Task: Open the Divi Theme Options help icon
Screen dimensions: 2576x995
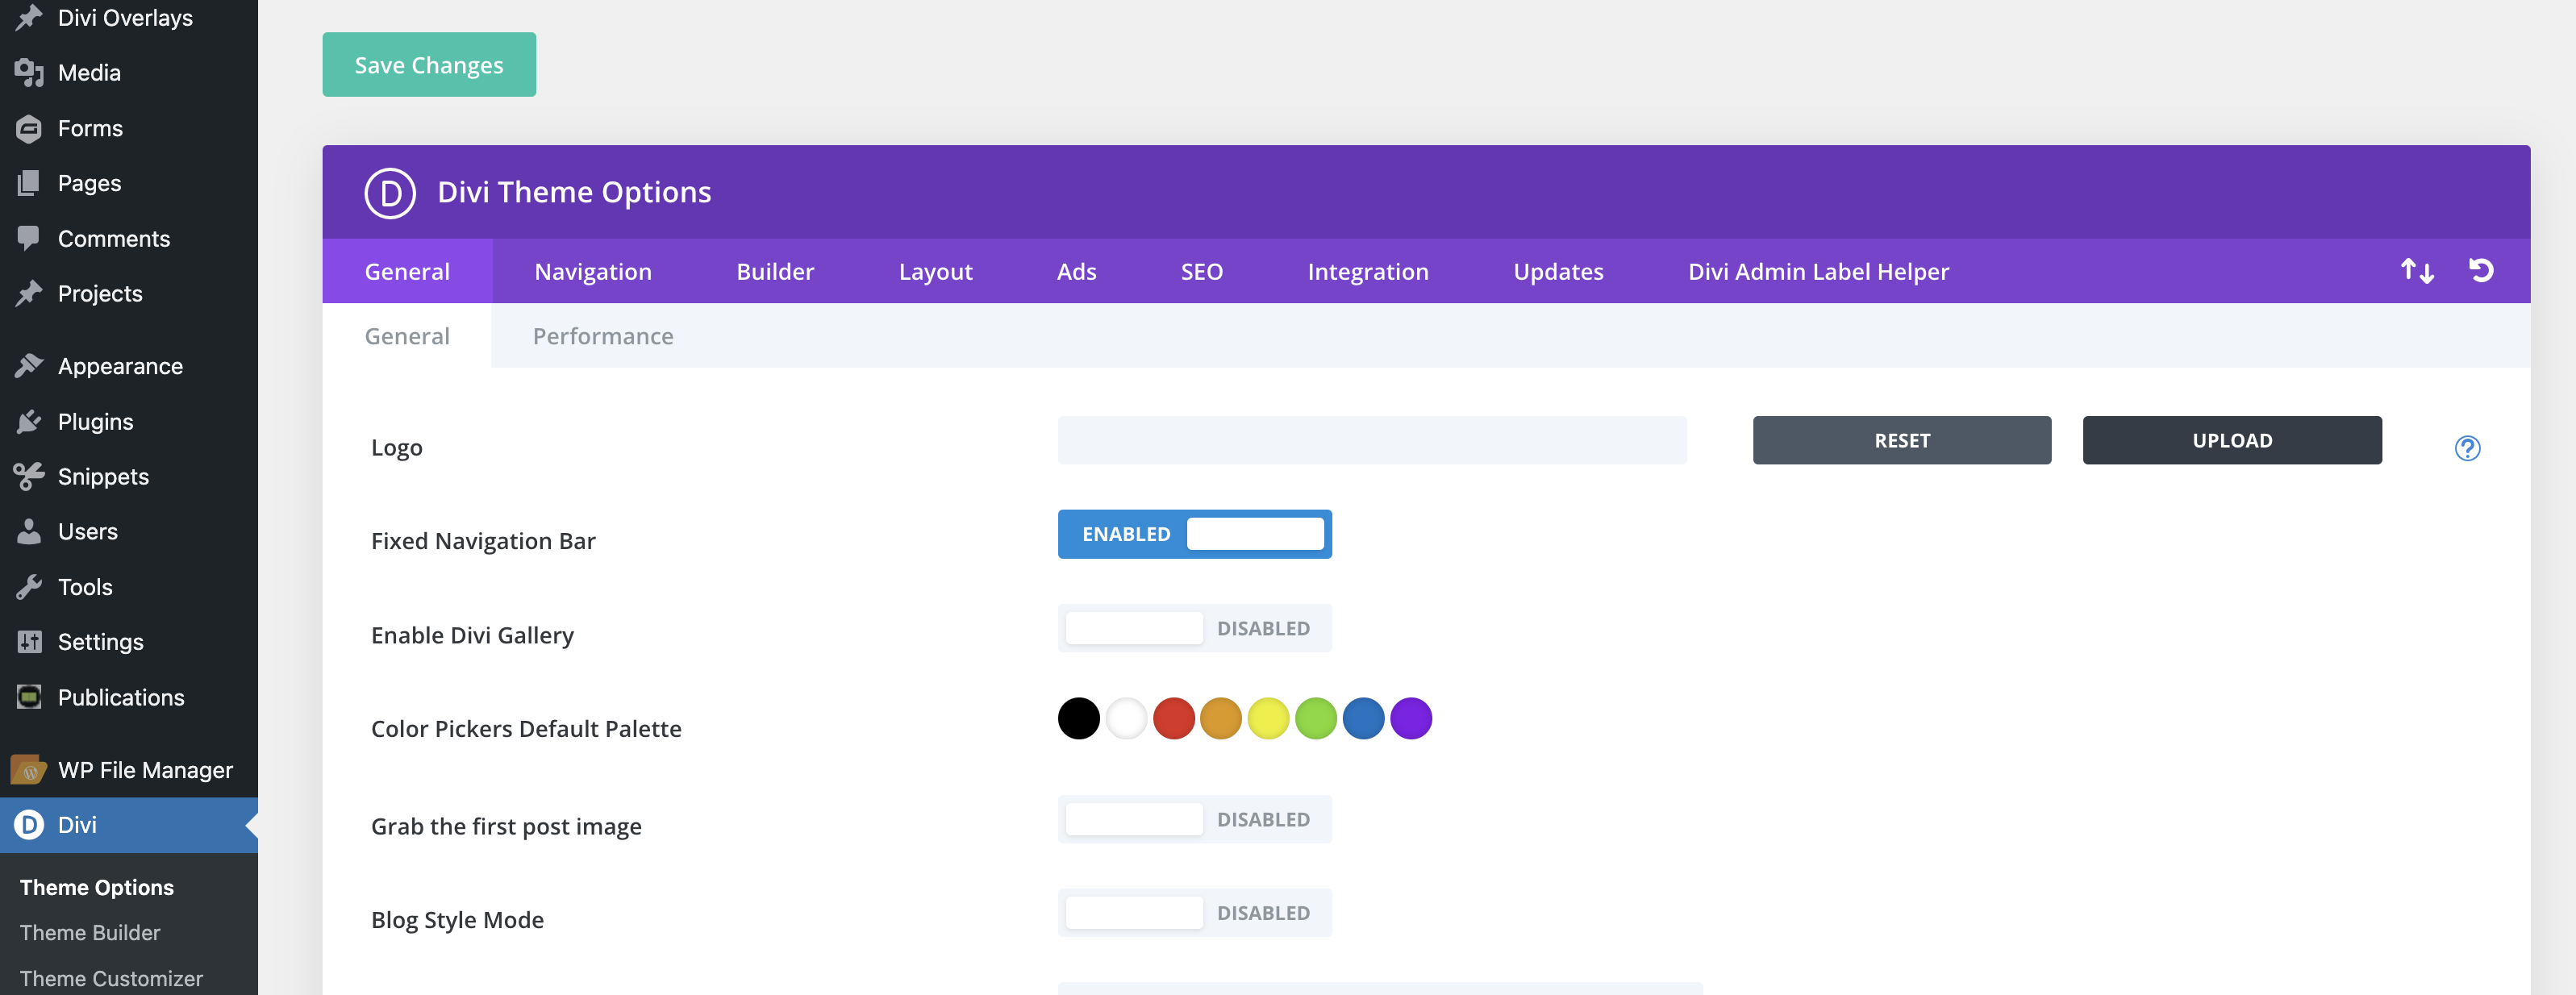Action: point(2467,450)
